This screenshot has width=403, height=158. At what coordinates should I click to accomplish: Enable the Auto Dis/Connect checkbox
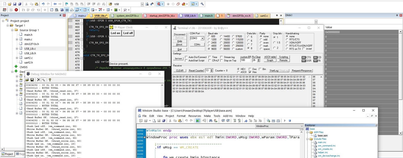(186, 57)
